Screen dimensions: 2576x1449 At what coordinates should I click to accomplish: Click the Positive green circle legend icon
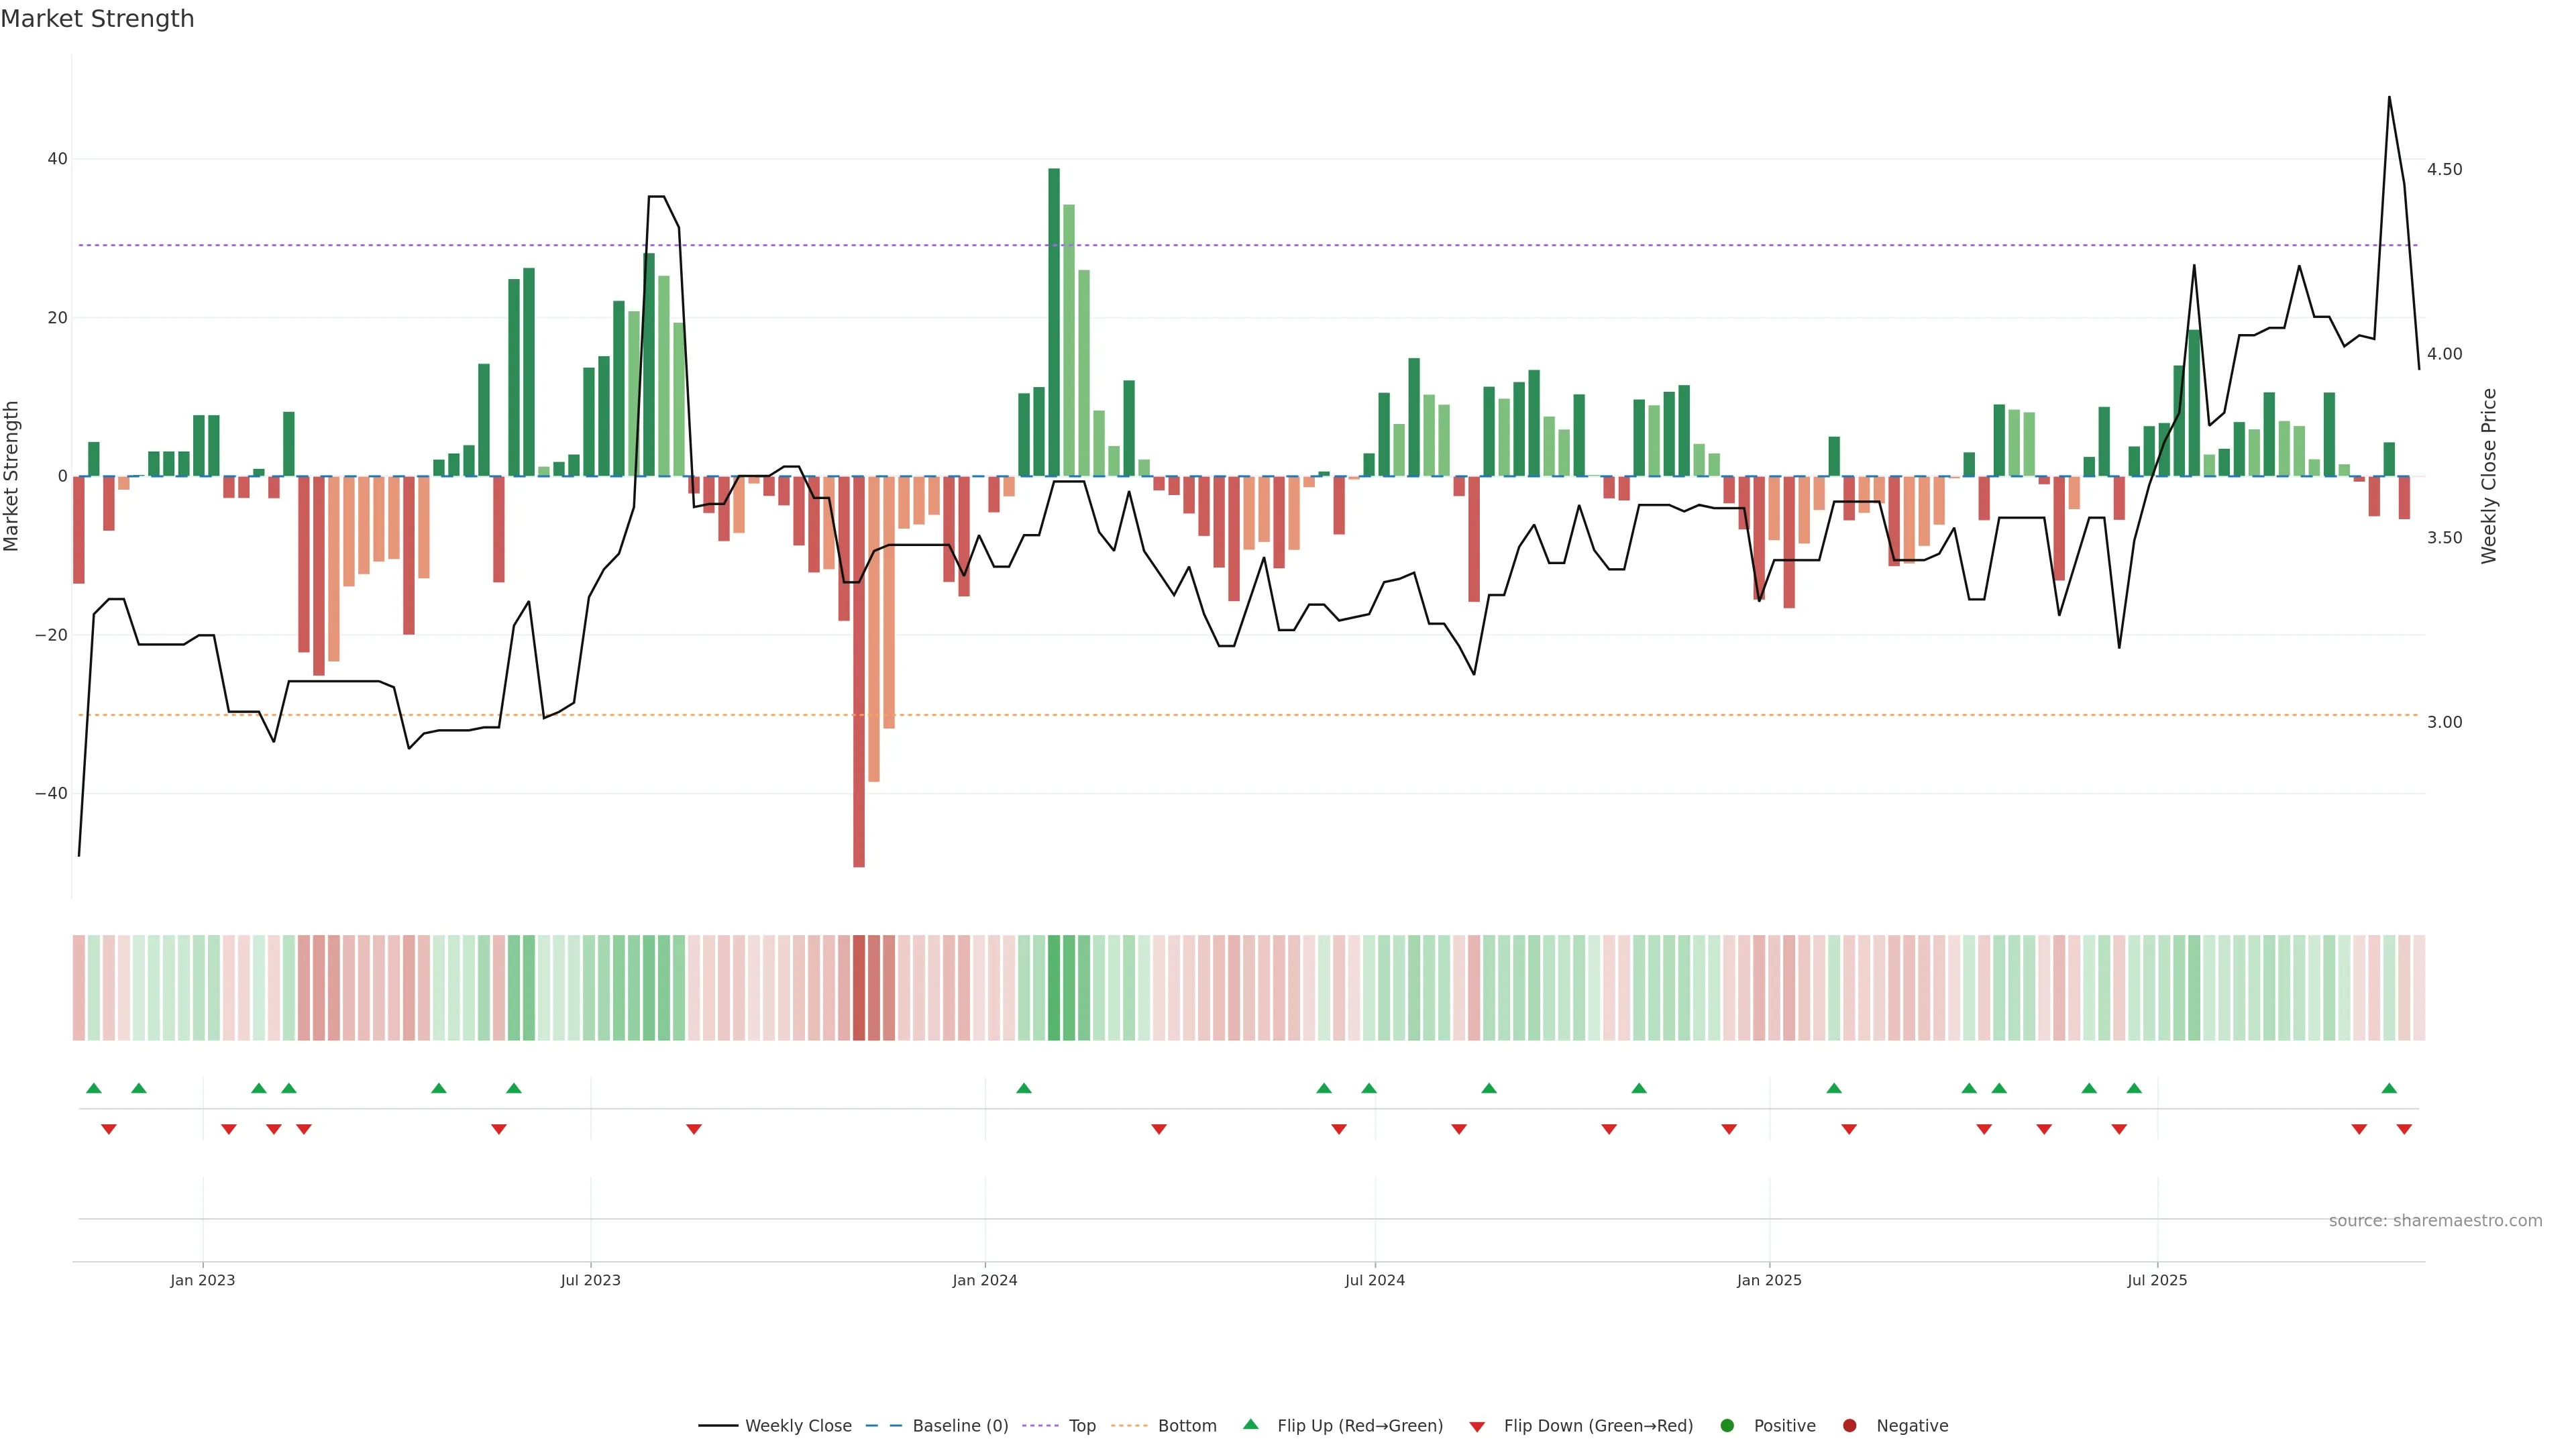click(1727, 1425)
